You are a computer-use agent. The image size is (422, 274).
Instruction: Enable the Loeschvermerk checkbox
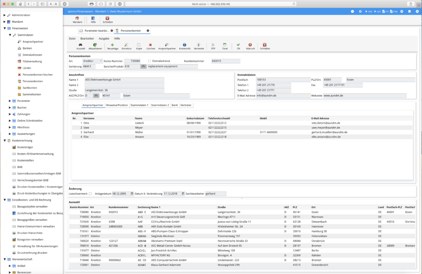coord(90,194)
